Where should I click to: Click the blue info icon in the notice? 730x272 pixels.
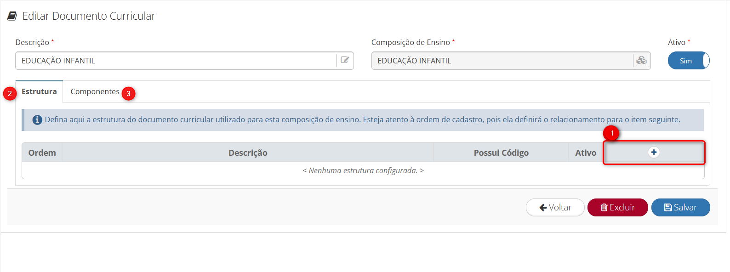(37, 120)
